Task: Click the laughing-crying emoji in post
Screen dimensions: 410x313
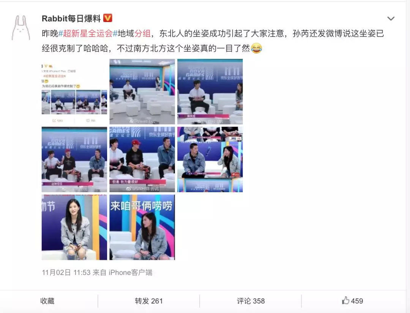Action: [x=256, y=48]
